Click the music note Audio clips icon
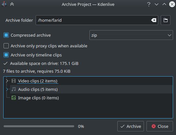This screenshot has height=135, width=176. 14,89
